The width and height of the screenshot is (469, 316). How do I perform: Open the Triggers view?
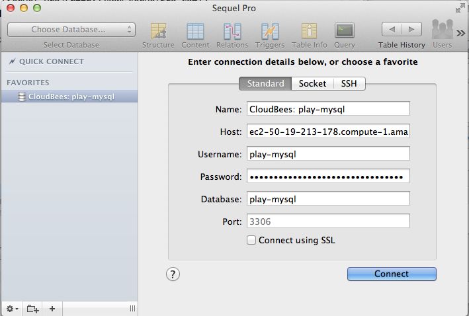click(x=270, y=36)
